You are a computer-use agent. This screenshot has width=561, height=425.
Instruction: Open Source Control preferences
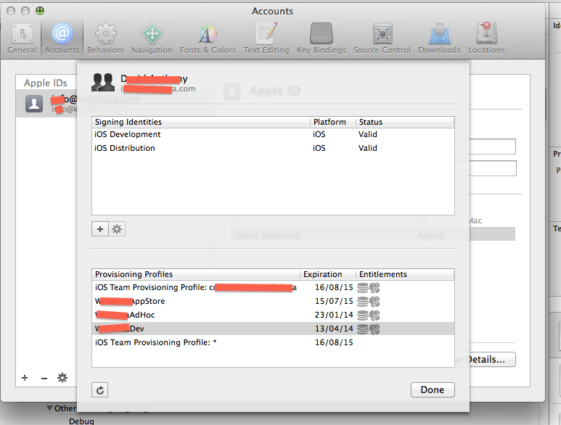382,38
